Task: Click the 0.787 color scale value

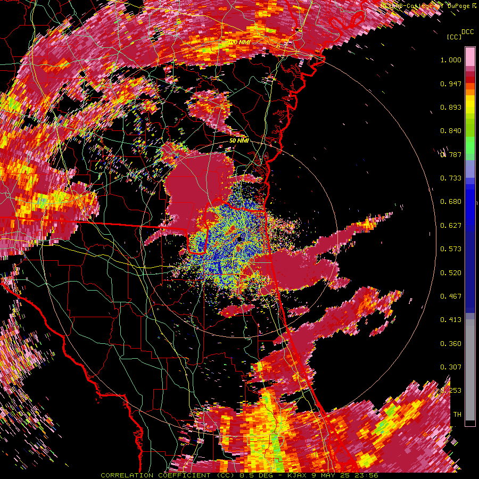Action: 451,154
